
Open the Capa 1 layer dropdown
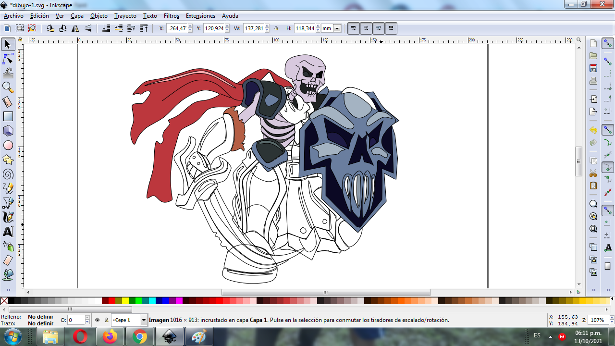coord(144,320)
